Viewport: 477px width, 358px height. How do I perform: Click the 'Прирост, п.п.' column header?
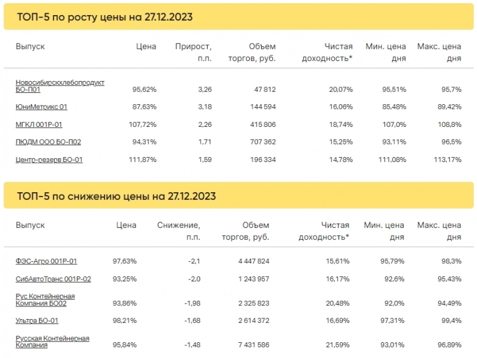(193, 52)
